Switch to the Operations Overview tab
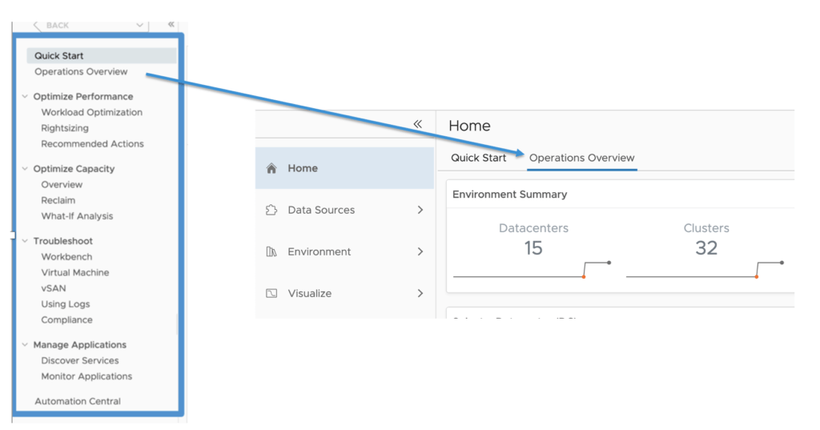The image size is (820, 430). 581,158
